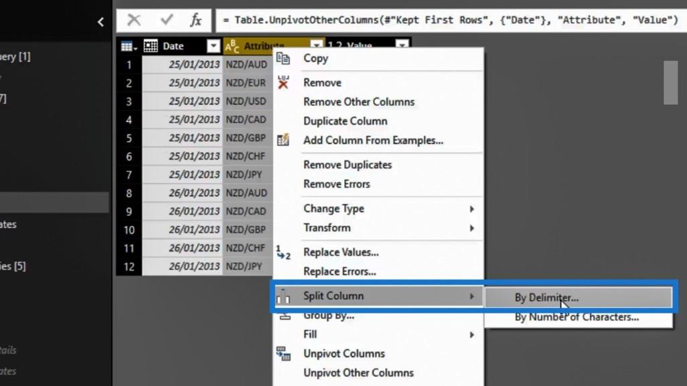
Task: Open the Attribute column filter dropdown
Action: [317, 45]
